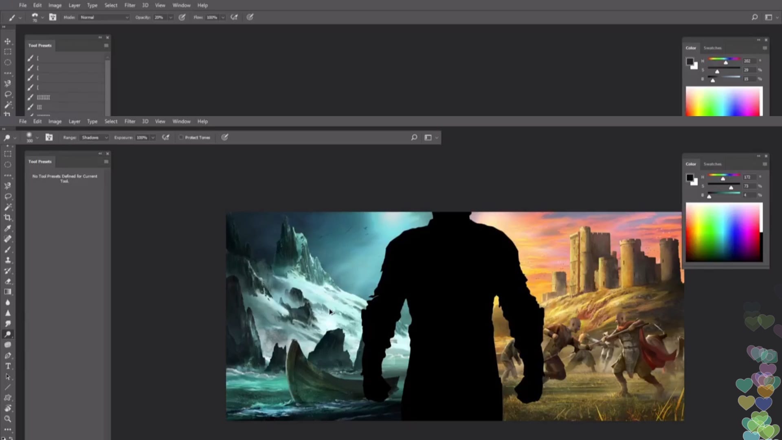Click the large color spectrum in lower Color panel
The height and width of the screenshot is (440, 782).
pyautogui.click(x=724, y=232)
